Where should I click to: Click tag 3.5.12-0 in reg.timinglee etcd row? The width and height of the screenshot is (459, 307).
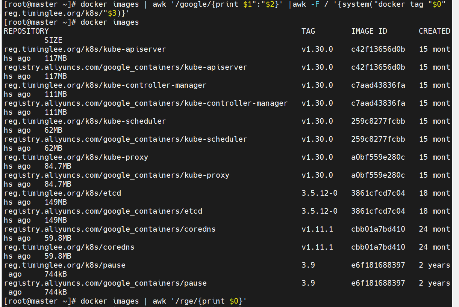click(320, 193)
